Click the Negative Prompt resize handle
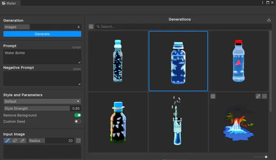This screenshot has height=160, width=276. [80, 84]
